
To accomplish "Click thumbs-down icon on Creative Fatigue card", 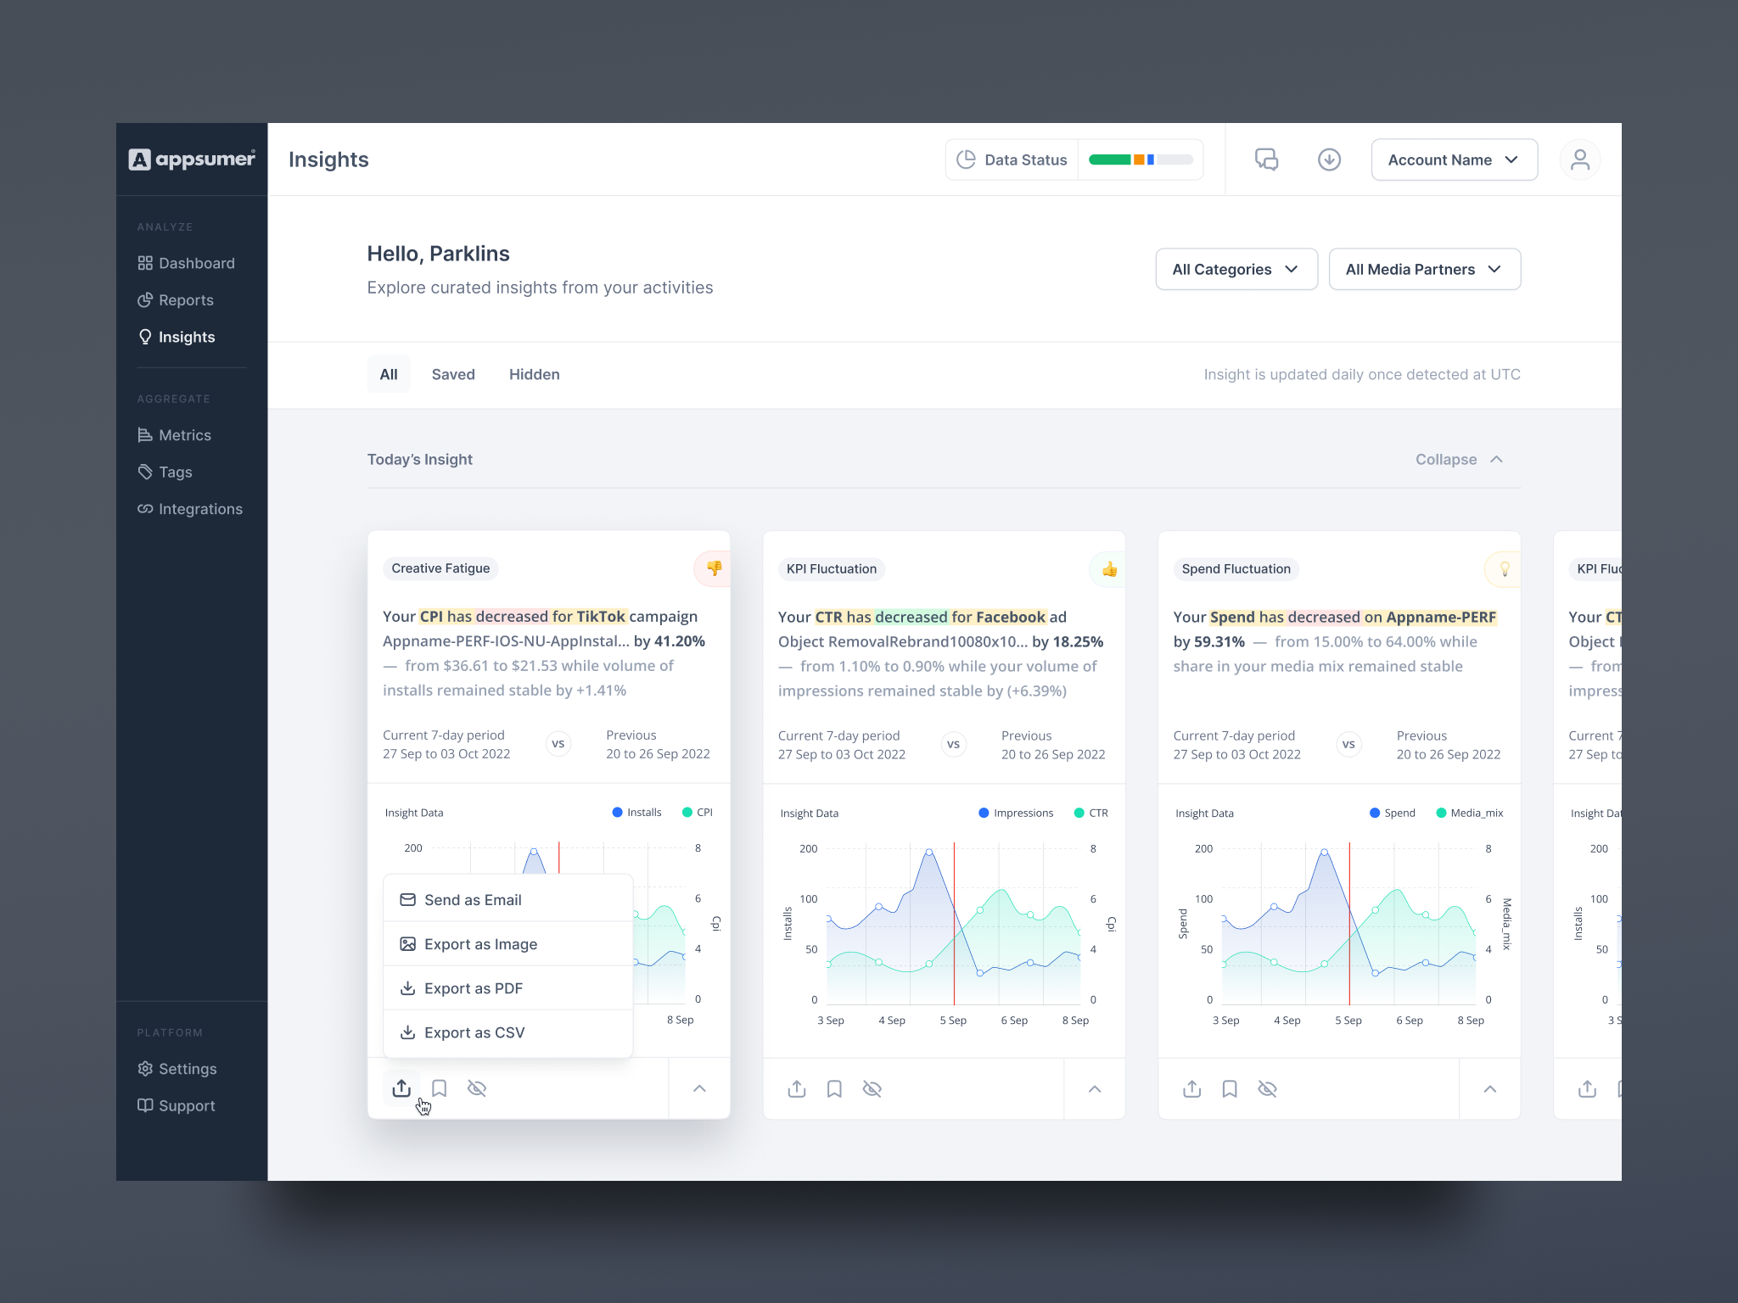I will [713, 568].
